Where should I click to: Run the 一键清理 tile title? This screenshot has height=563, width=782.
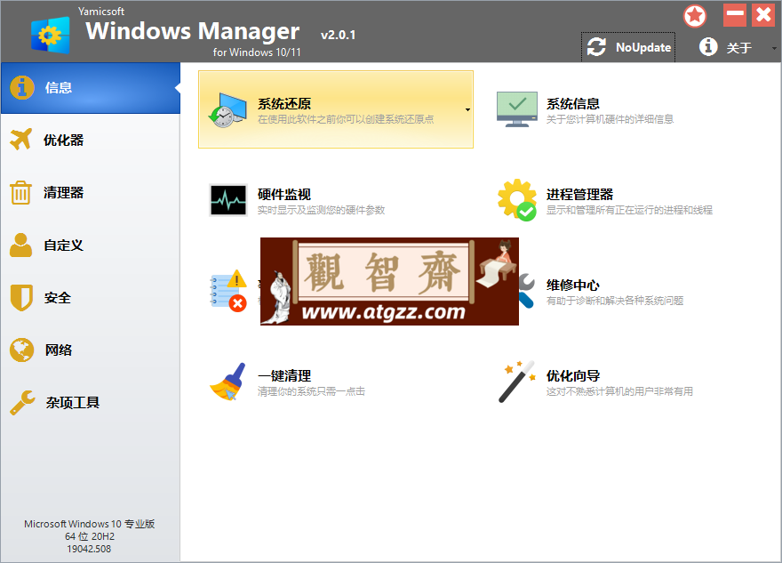284,376
